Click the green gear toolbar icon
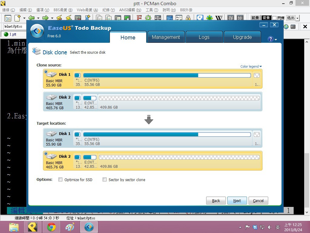Viewport: 310px width, 233px height. [x=148, y=18]
